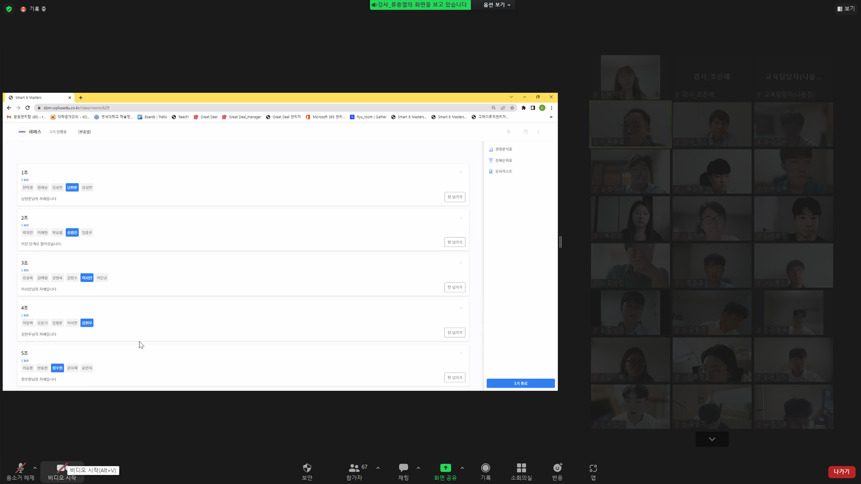
Task: Open the Boards | Trello bookmark
Action: pos(152,117)
